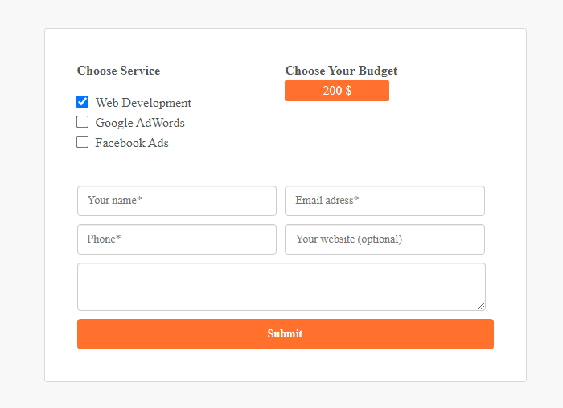Screen dimensions: 563x408
Task: Click the dollar sign in budget box
Action: tap(348, 91)
